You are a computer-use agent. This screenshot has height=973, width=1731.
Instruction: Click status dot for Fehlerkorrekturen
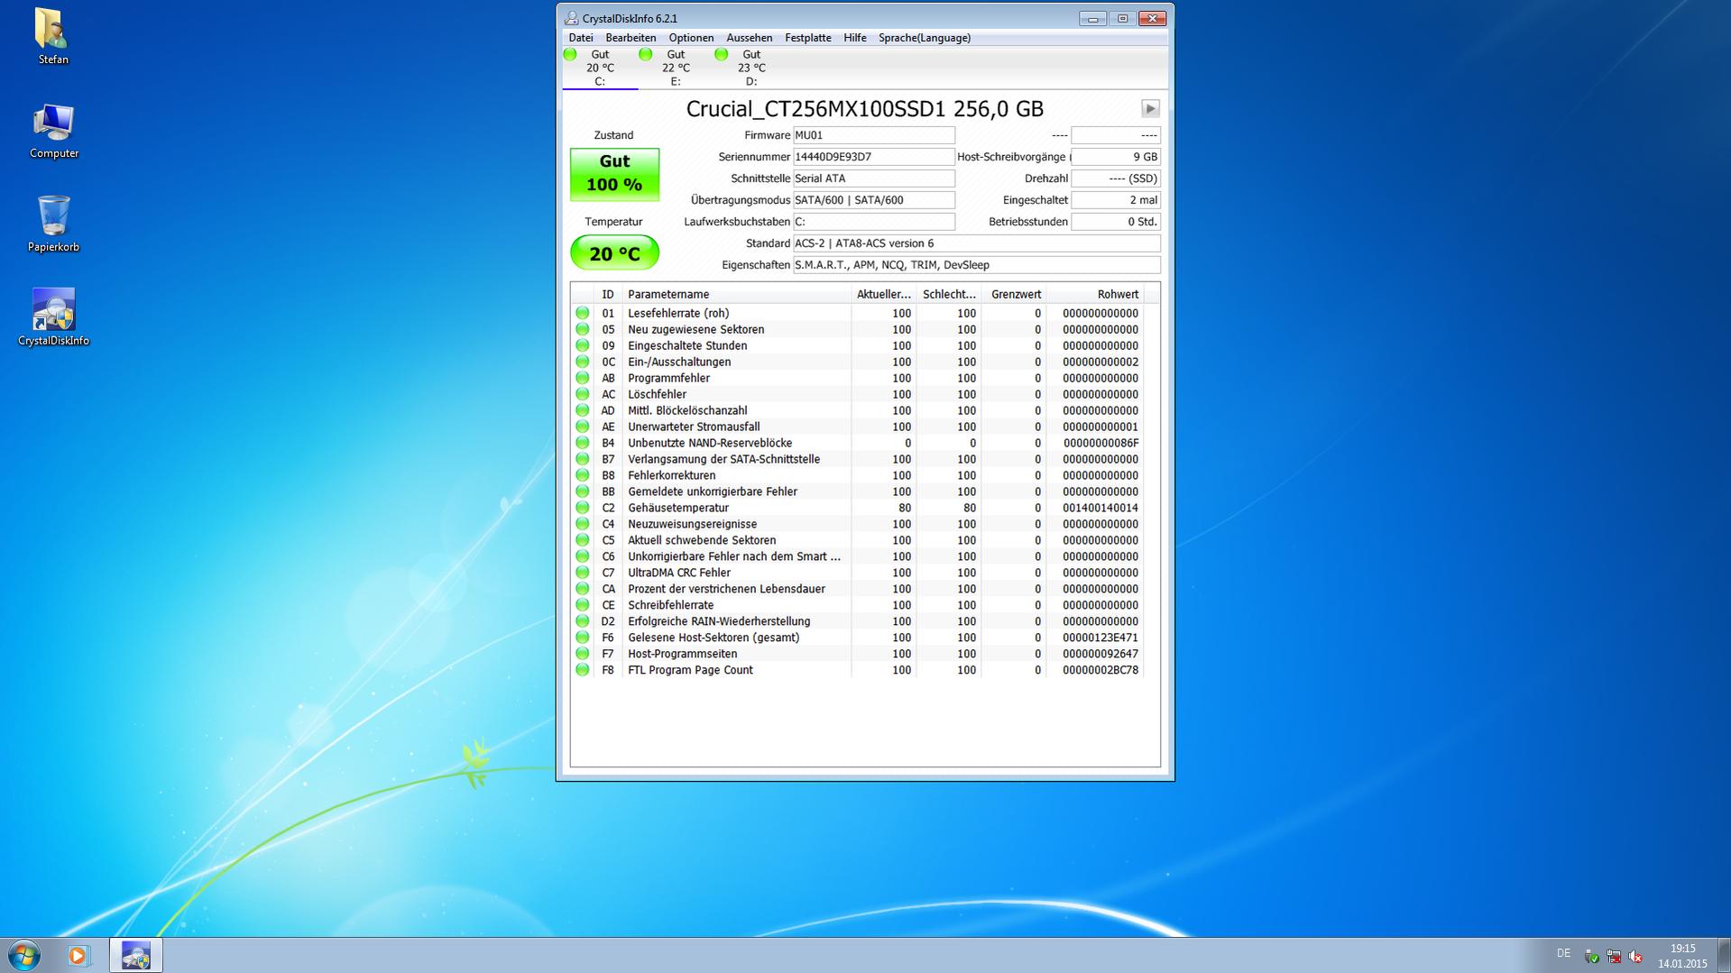583,475
